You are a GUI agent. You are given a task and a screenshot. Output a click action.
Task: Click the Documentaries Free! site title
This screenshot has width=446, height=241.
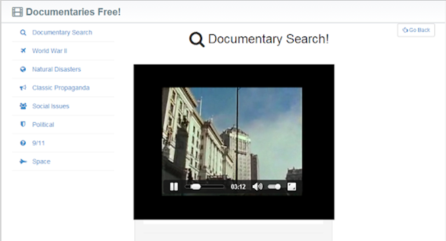click(73, 12)
